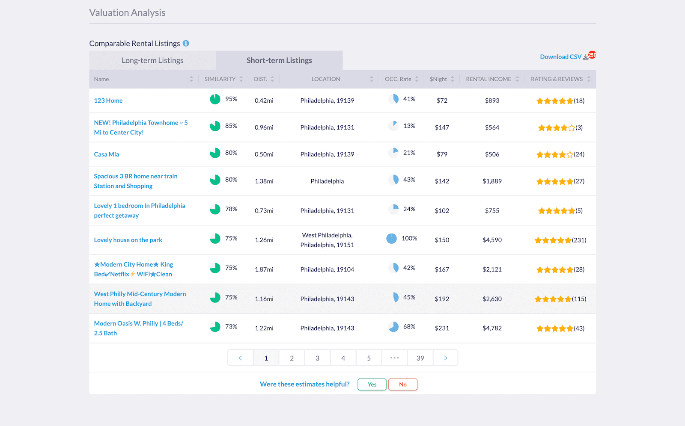Click the red 250 badge near Download CSV

click(591, 55)
